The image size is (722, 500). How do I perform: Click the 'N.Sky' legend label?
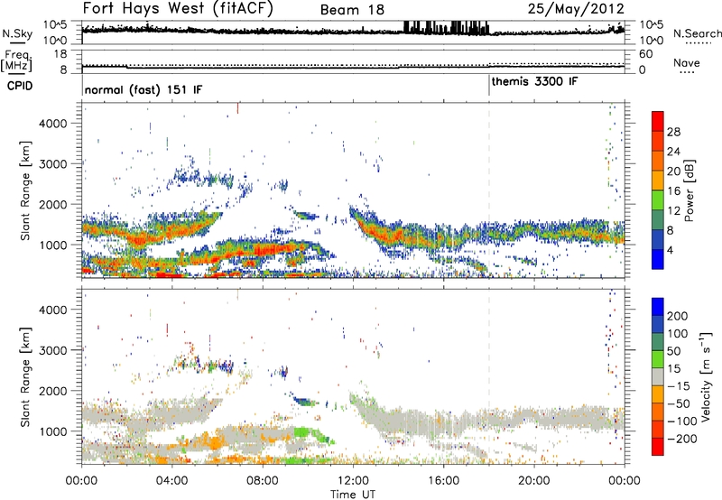[17, 33]
